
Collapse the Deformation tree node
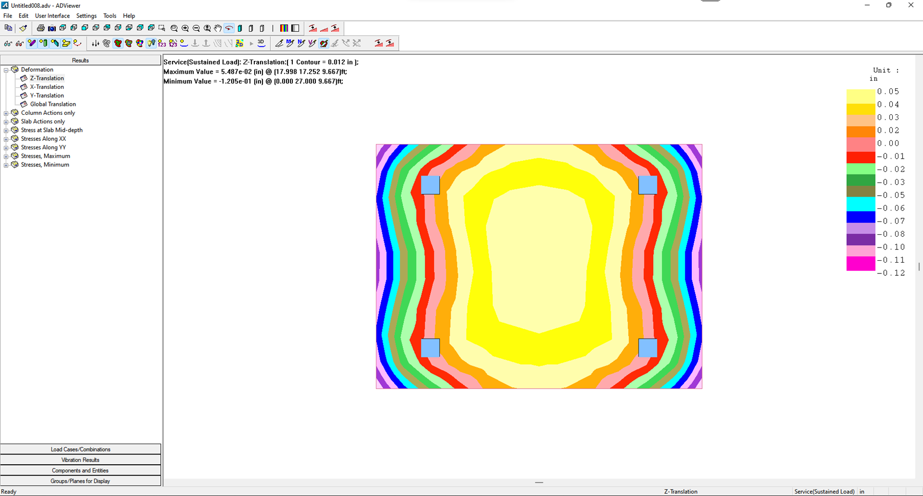point(6,70)
